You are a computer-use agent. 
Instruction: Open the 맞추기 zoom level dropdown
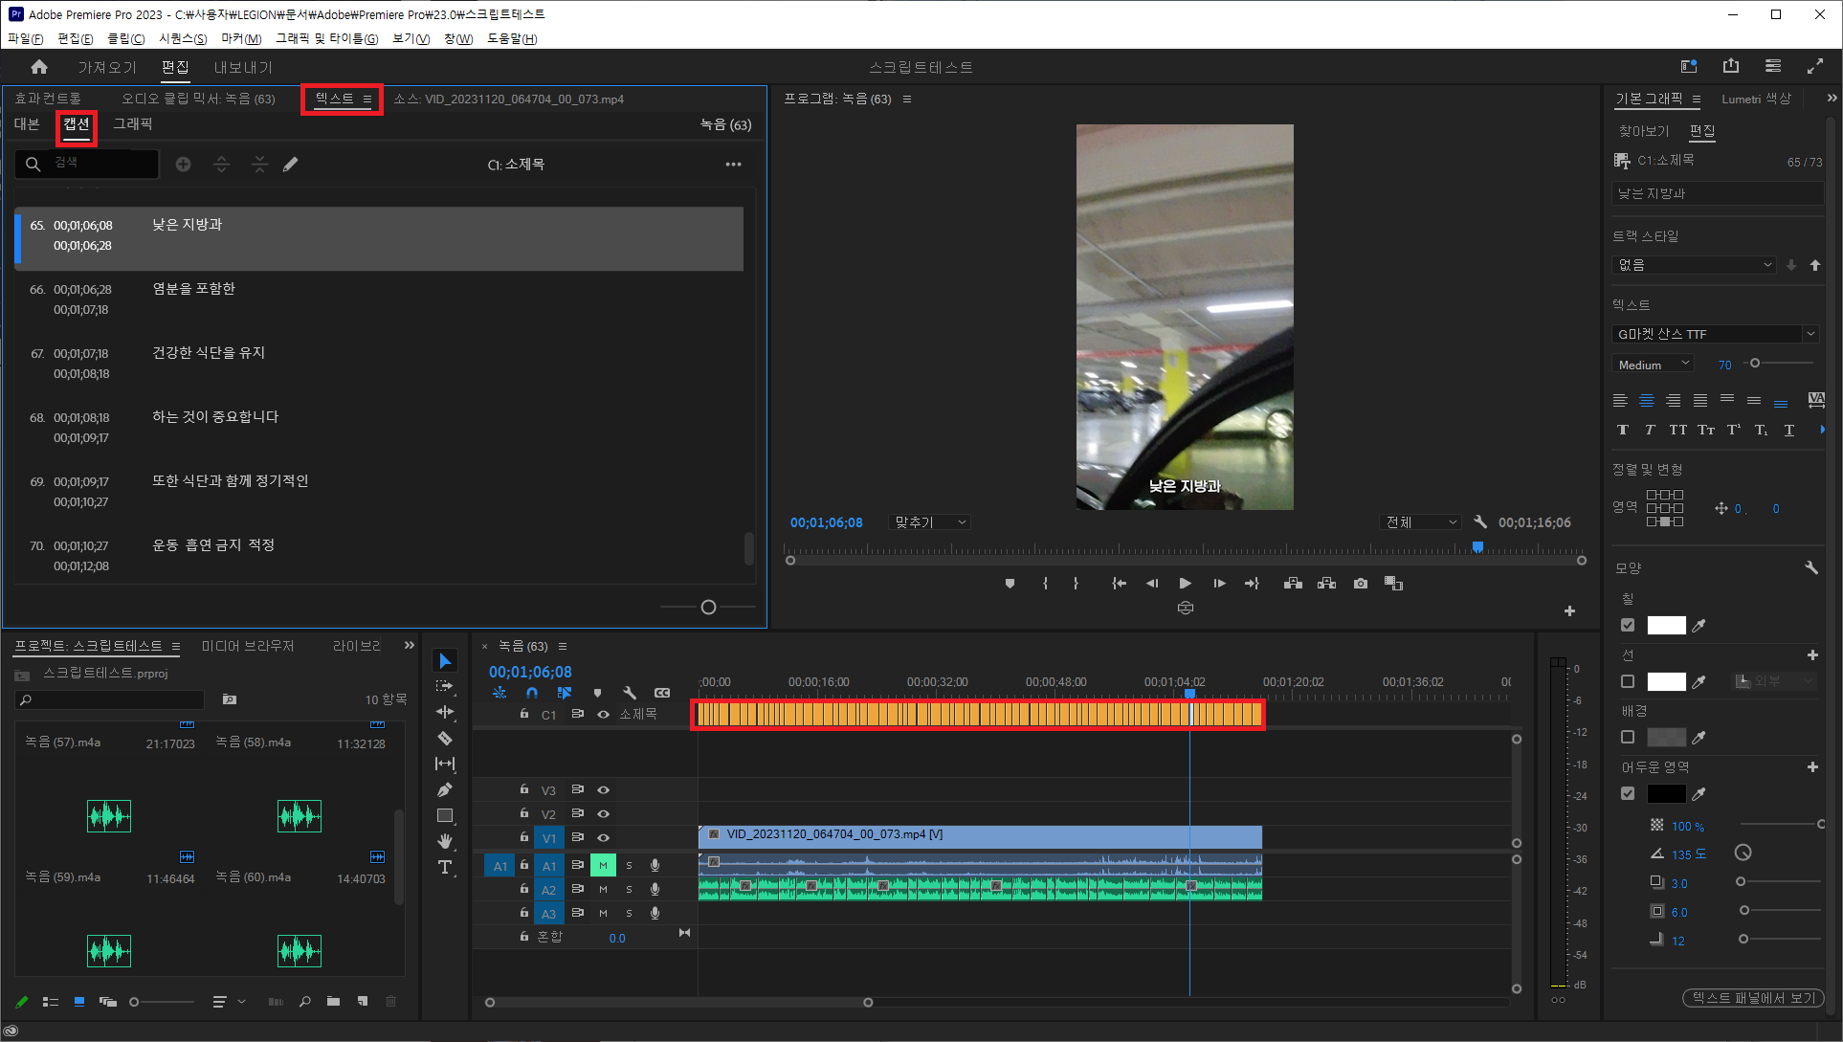[x=930, y=522]
